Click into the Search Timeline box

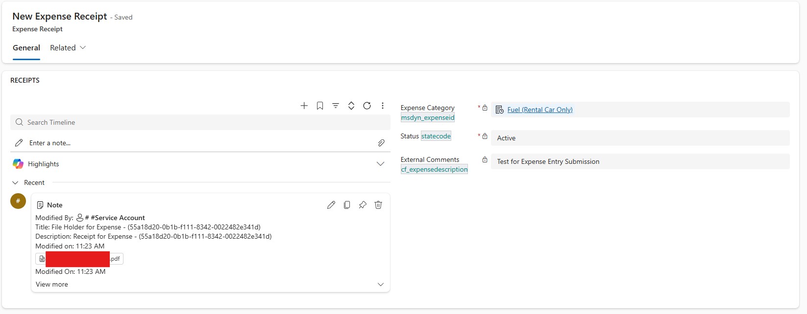200,122
